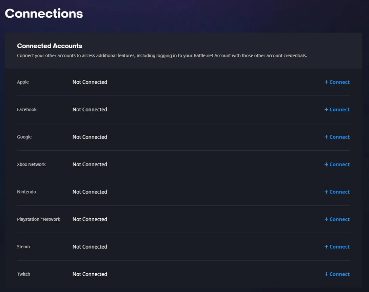Click the Connected Accounts heading

50,46
